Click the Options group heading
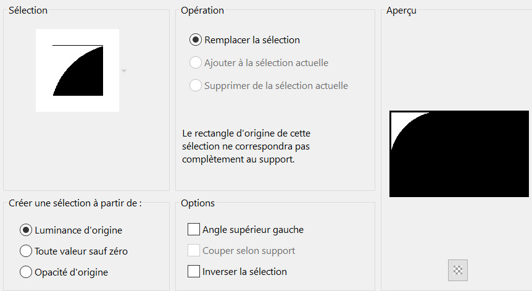The width and height of the screenshot is (532, 291). pos(197,203)
